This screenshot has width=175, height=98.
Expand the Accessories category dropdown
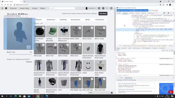[76, 20]
